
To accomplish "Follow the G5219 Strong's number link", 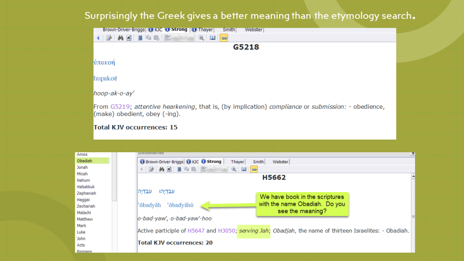I will (120, 106).
